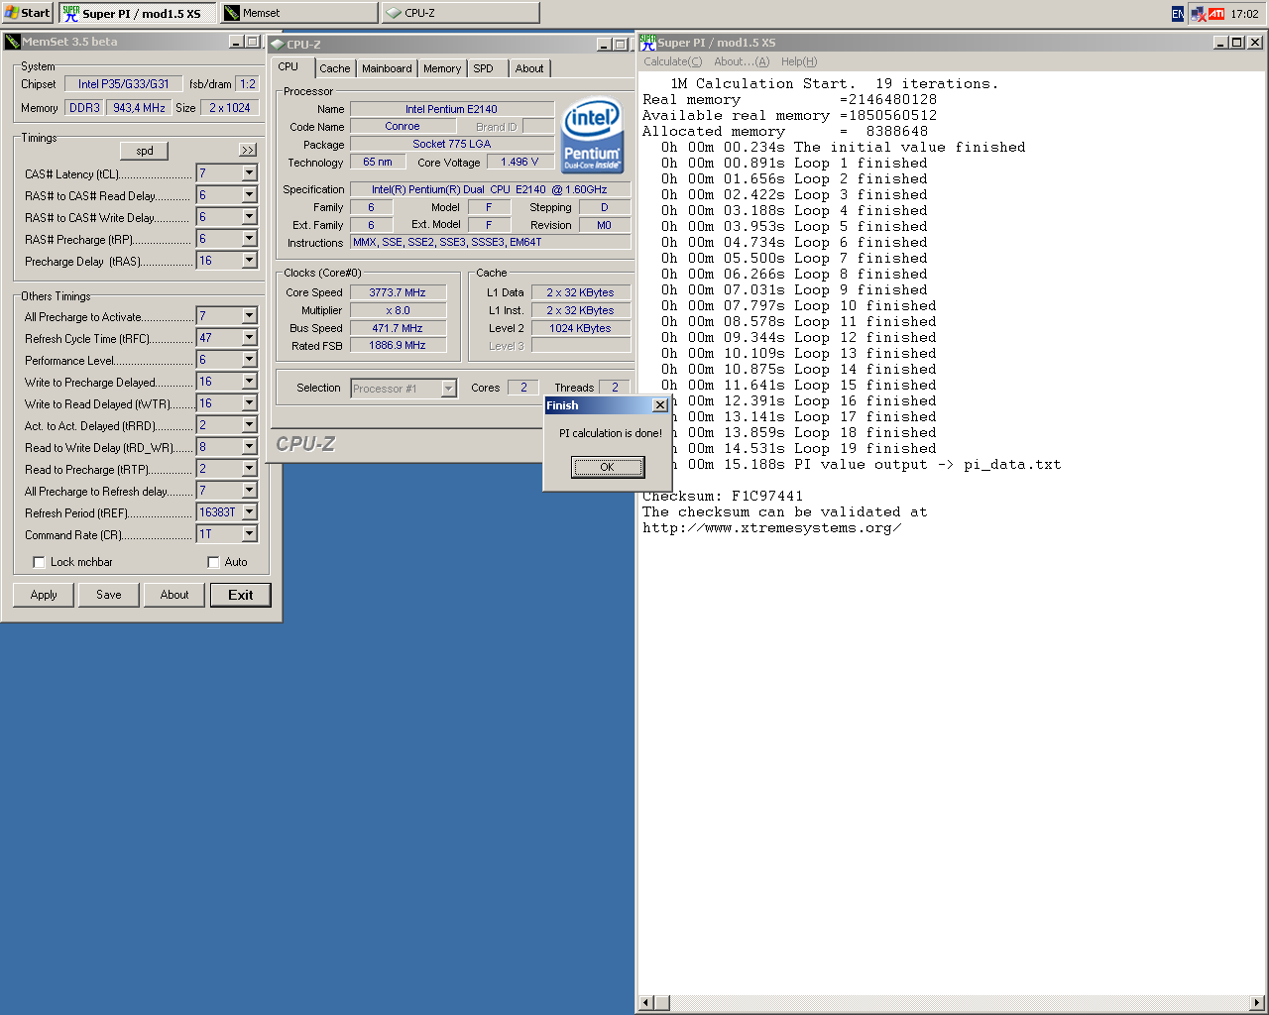Click the memory frequency 943.4 MHz
Screen dimensions: 1269x1015
click(139, 108)
